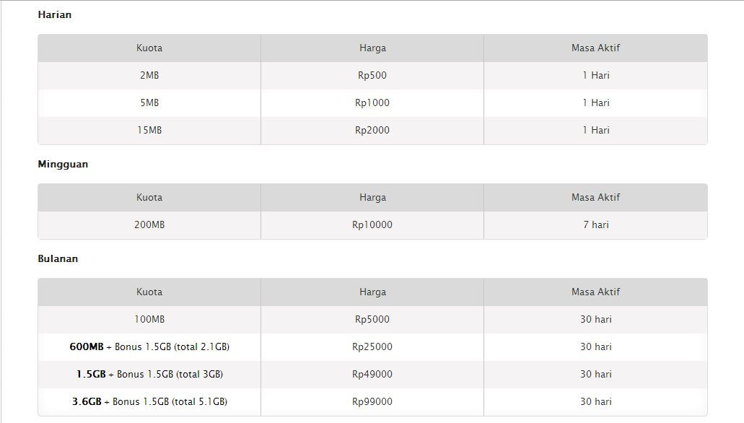This screenshot has height=423, width=744.
Task: Select the 2MB quota cell
Action: tap(149, 76)
